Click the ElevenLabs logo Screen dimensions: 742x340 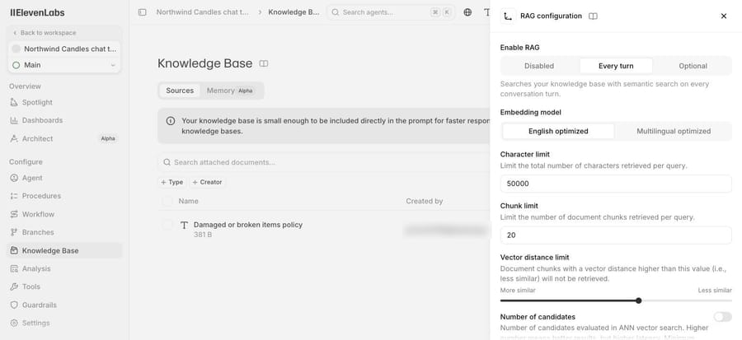click(37, 12)
